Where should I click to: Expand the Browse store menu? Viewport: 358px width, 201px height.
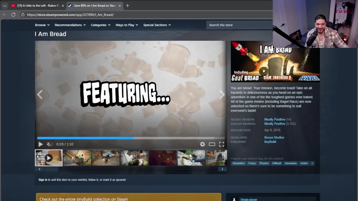pyautogui.click(x=42, y=25)
